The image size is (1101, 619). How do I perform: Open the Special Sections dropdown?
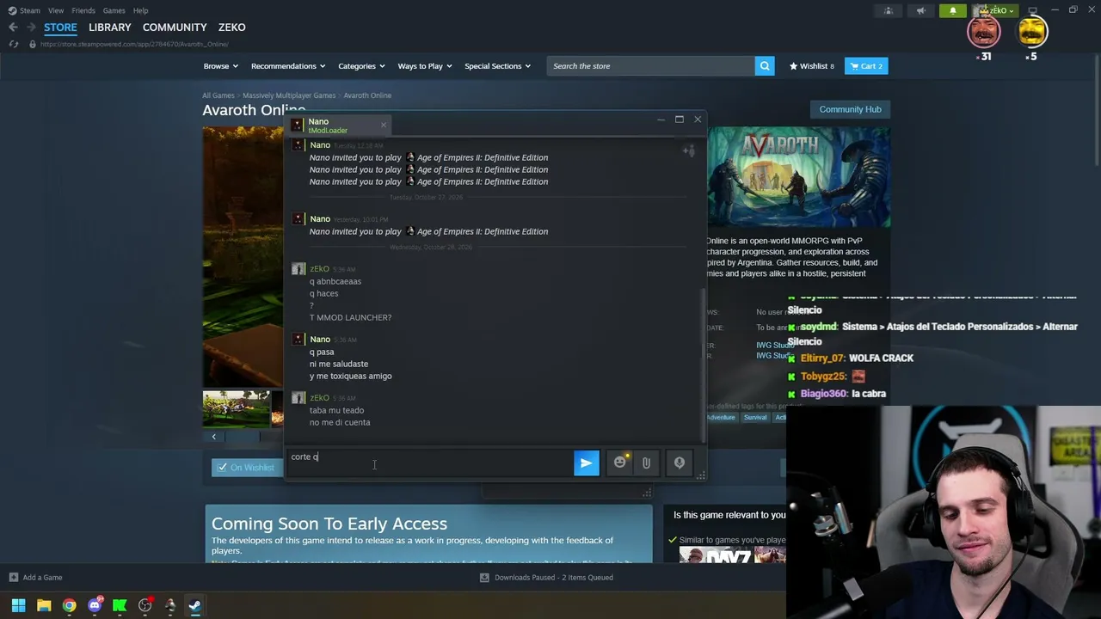(x=497, y=66)
